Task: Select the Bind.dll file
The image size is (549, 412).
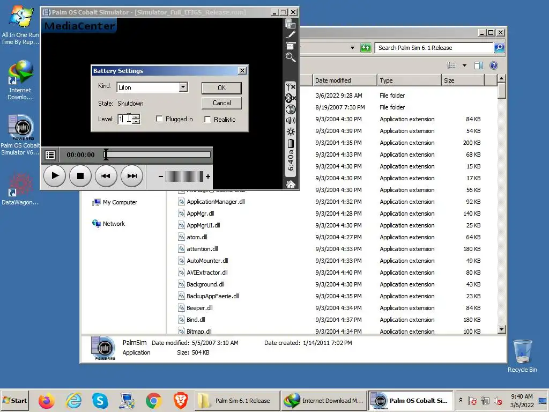Action: coord(196,320)
